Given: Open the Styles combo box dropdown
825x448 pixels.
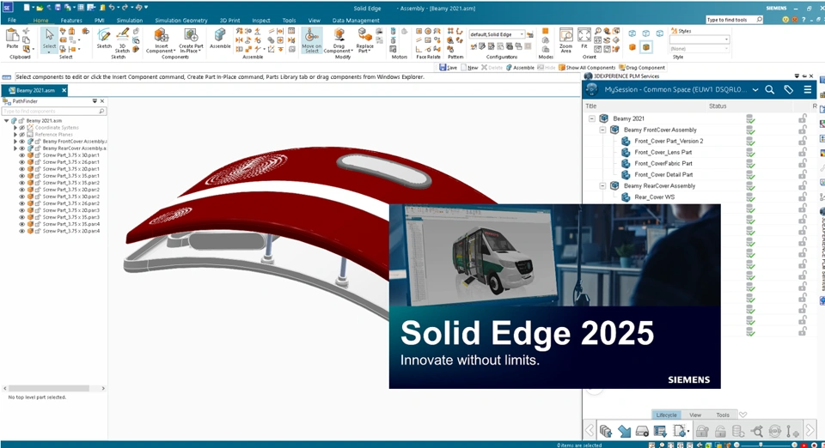Looking at the screenshot, I should click(x=726, y=39).
